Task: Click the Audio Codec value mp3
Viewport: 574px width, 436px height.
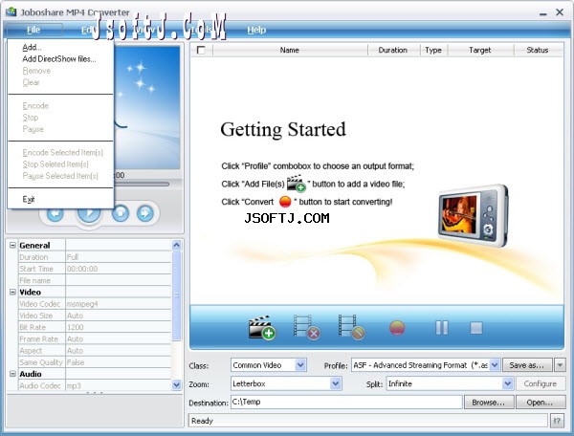Action: pyautogui.click(x=74, y=385)
